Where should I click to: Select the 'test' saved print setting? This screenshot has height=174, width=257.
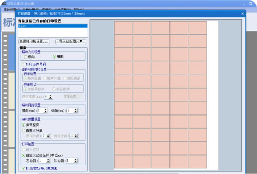(x=53, y=26)
